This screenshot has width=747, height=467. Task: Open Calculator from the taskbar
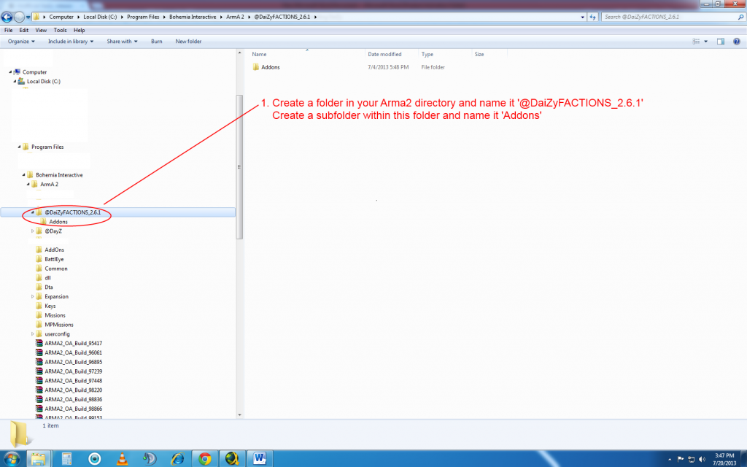66,458
